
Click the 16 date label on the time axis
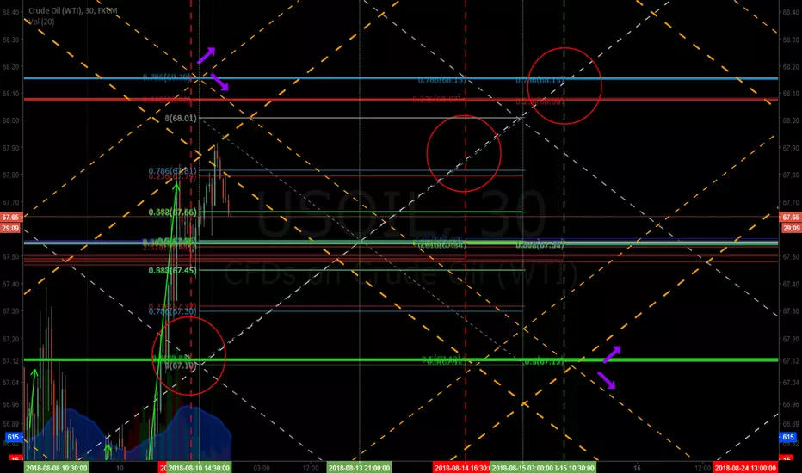637,468
